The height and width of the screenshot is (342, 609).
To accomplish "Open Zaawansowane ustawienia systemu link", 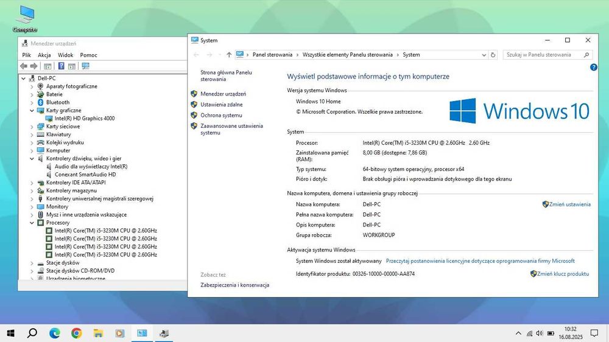I will (x=231, y=129).
